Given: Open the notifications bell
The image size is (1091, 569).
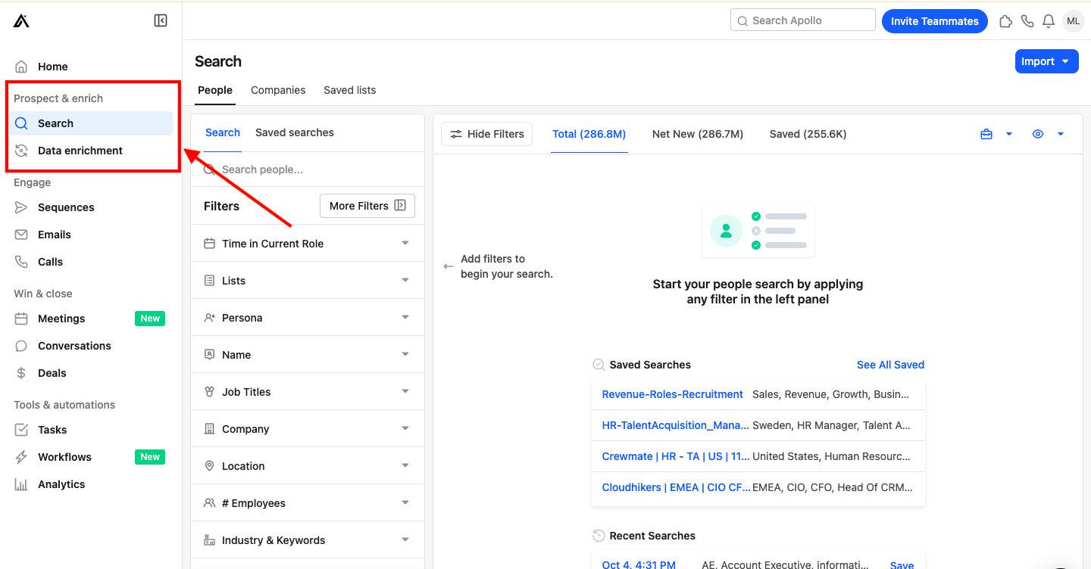Looking at the screenshot, I should click(x=1049, y=21).
